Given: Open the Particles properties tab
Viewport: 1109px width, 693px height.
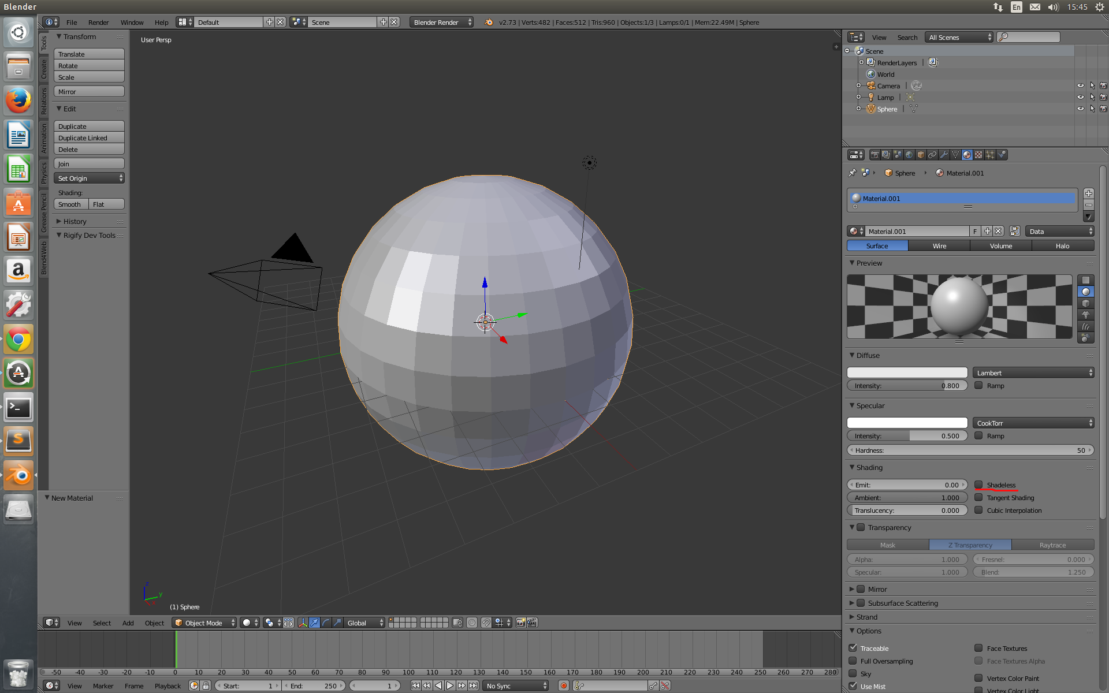Looking at the screenshot, I should pos(990,155).
